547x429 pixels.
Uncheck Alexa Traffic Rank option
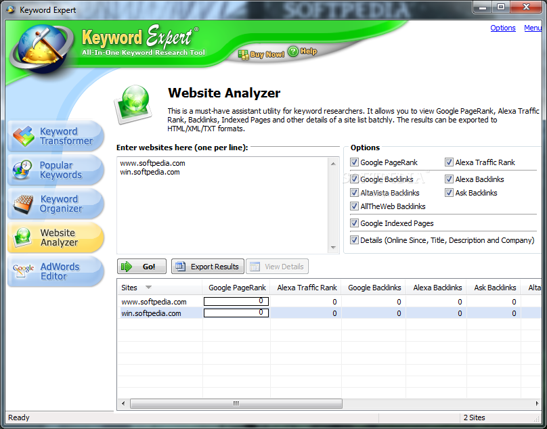pos(449,162)
